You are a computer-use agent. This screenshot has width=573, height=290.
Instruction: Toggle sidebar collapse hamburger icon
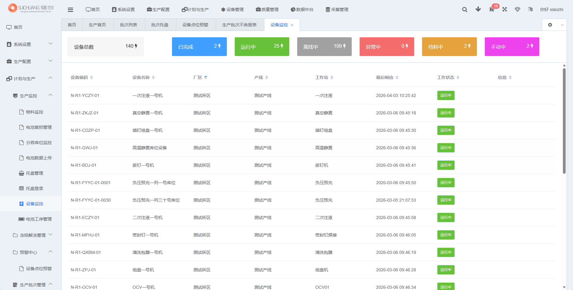point(70,10)
